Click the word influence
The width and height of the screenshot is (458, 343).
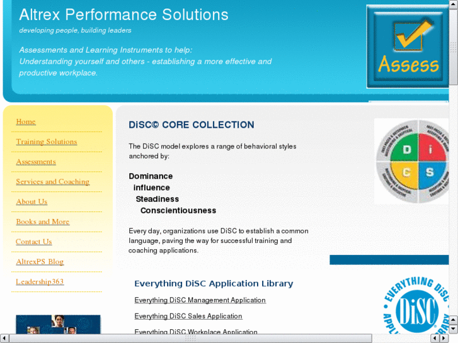click(x=152, y=188)
